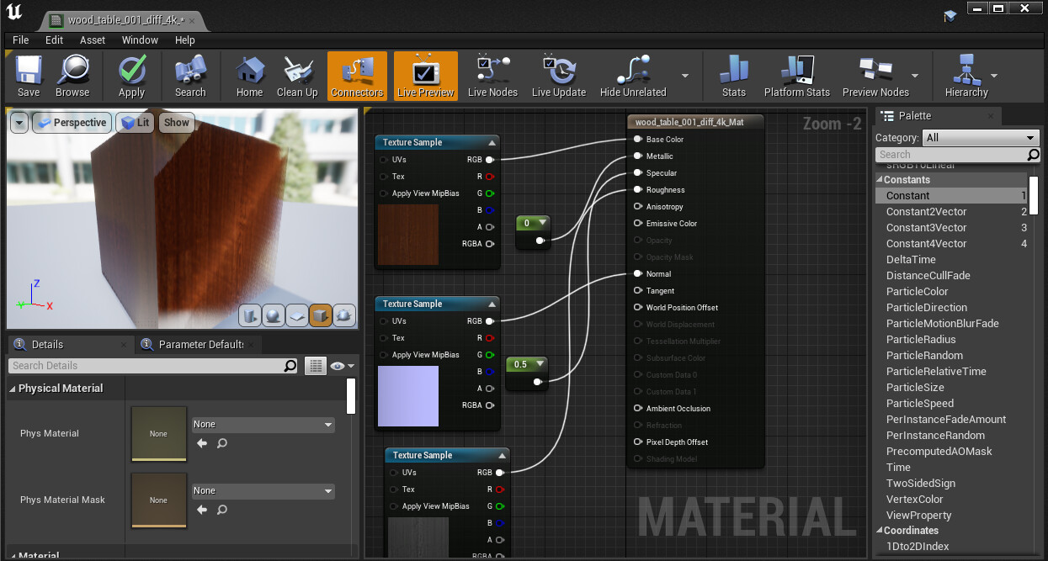The height and width of the screenshot is (561, 1048).
Task: Click the Lit view mode button
Action: [135, 123]
